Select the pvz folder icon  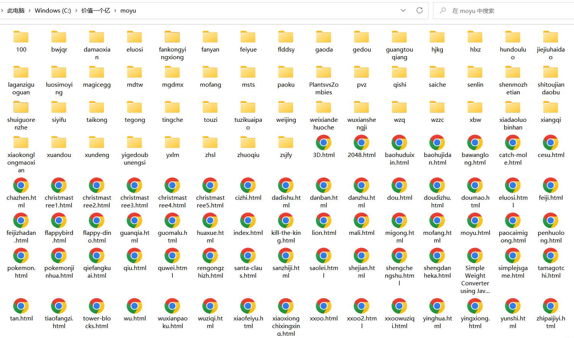pyautogui.click(x=362, y=72)
